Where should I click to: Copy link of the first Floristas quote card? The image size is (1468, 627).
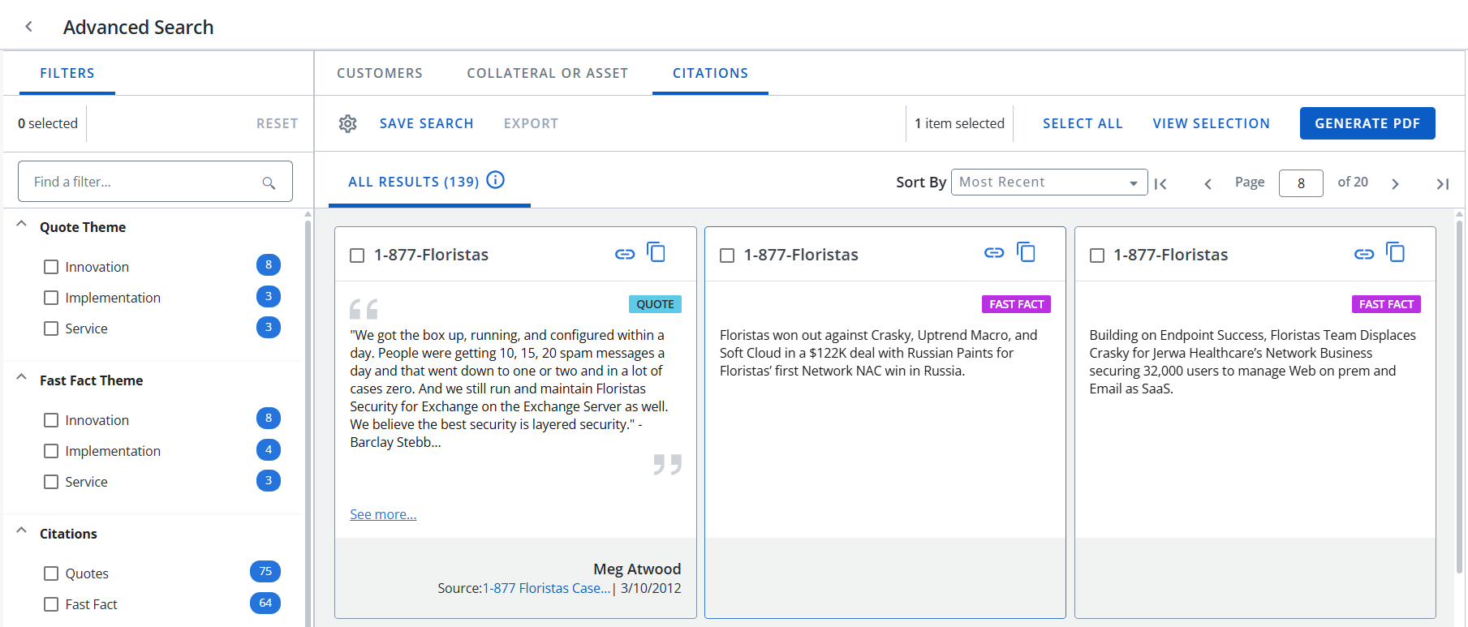click(625, 254)
